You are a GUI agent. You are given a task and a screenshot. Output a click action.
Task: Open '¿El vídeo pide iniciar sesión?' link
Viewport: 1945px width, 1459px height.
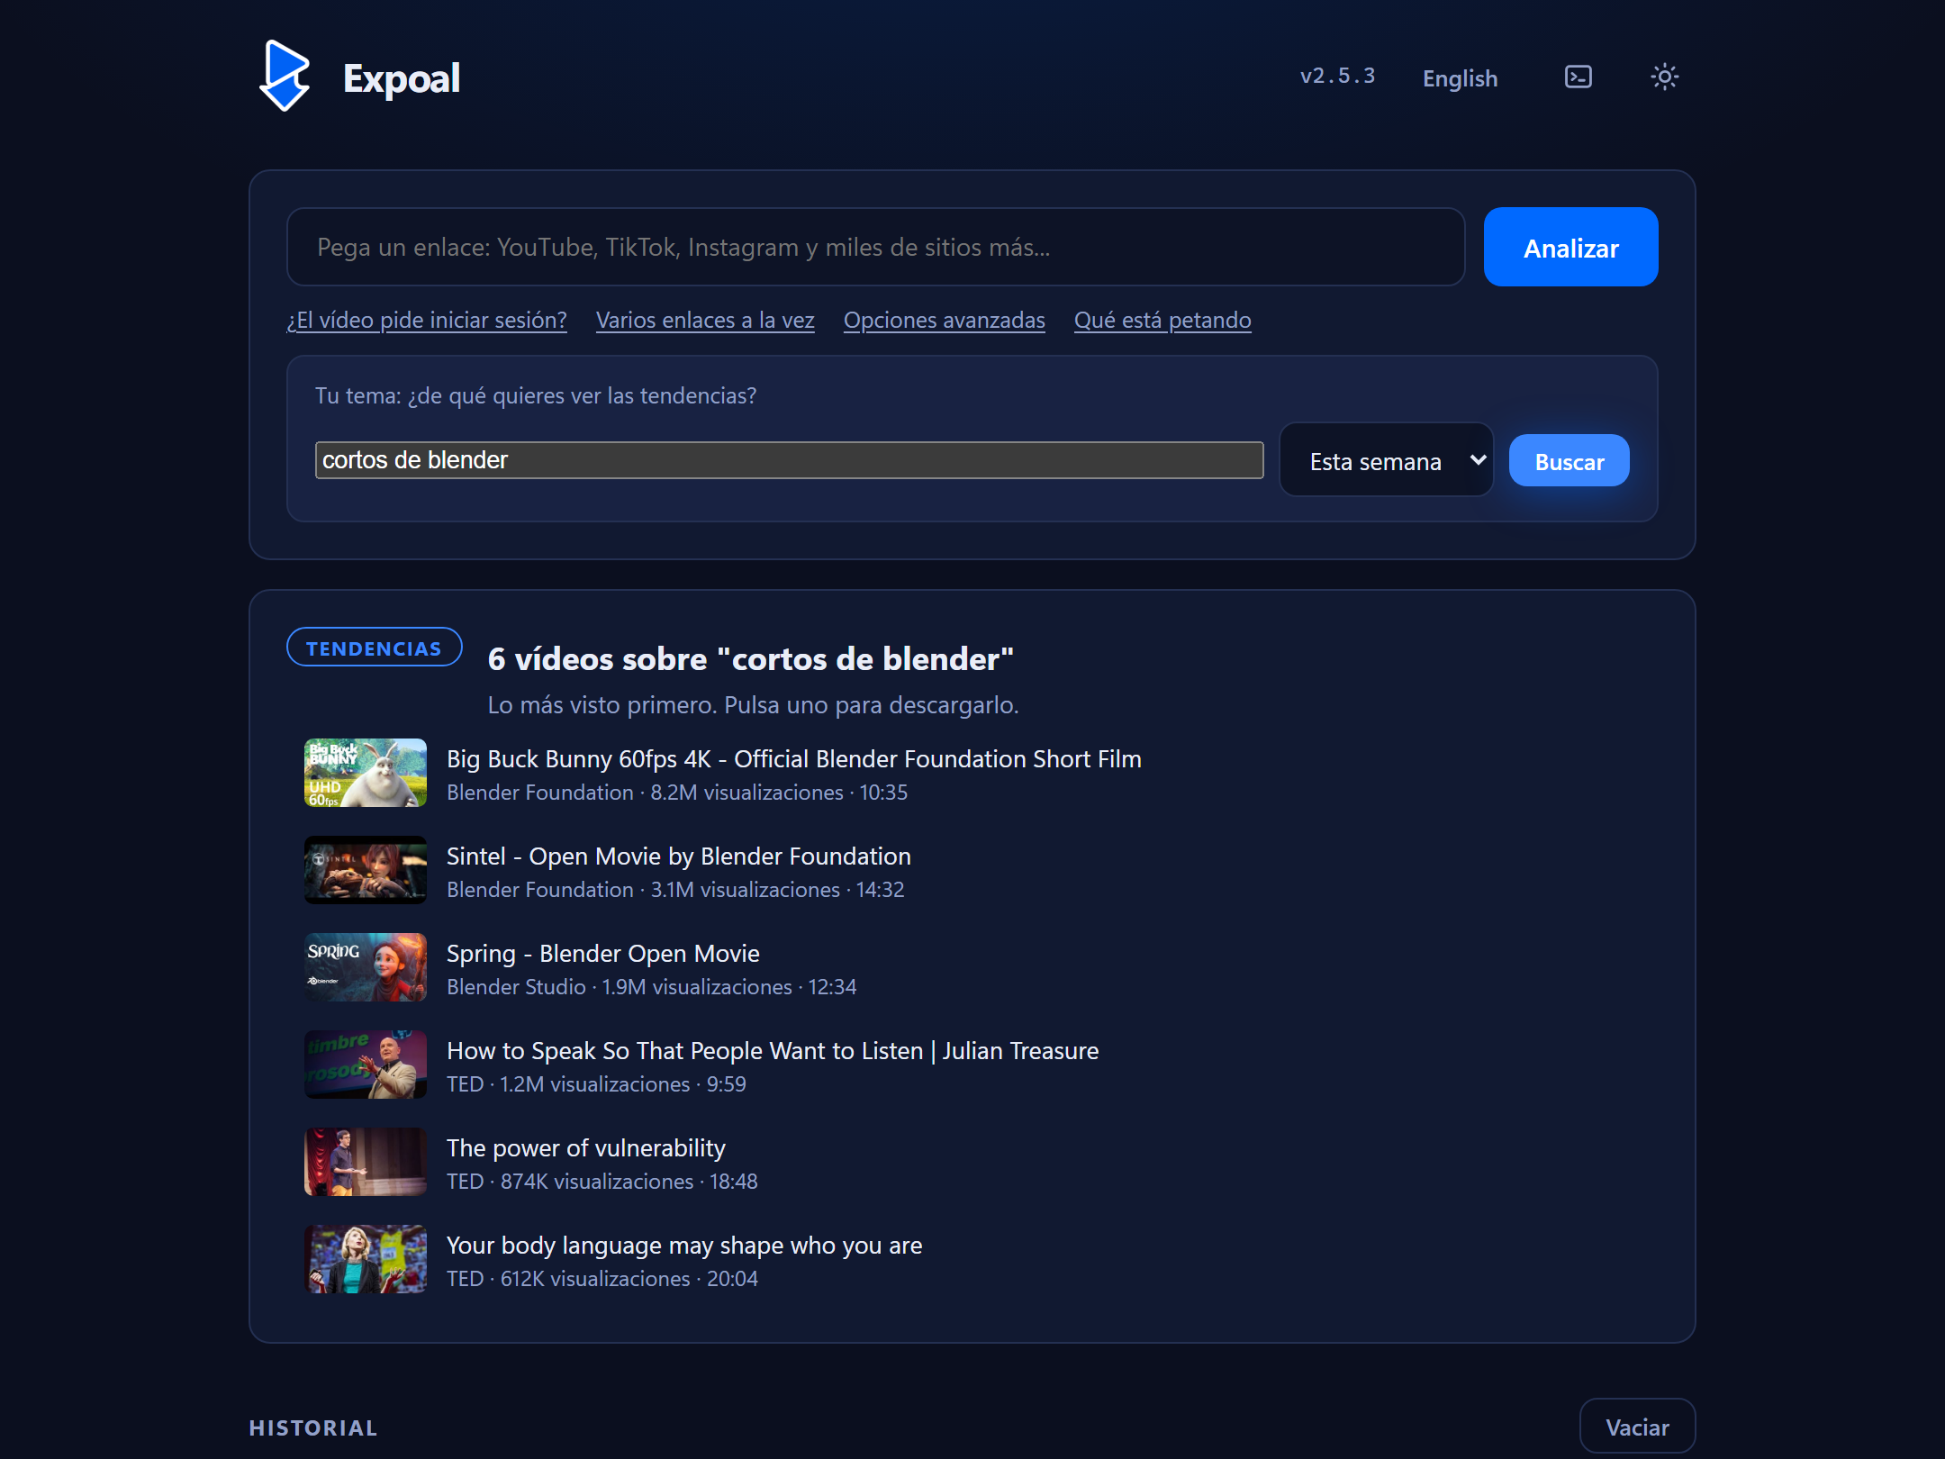click(x=427, y=320)
